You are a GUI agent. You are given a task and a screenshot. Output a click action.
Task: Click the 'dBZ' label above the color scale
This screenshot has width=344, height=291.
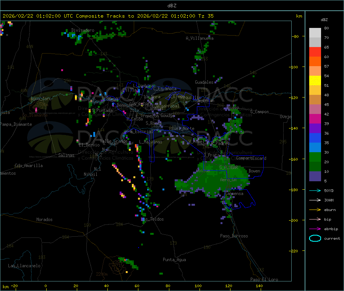[x=324, y=20]
